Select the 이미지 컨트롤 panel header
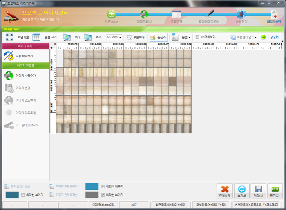The width and height of the screenshot is (286, 210). (25, 66)
